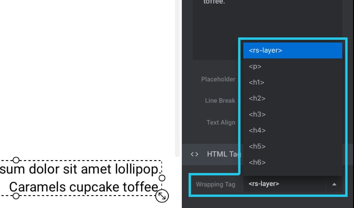Click the diagonal resize arrows handle icon
The width and height of the screenshot is (354, 208).
point(162,196)
